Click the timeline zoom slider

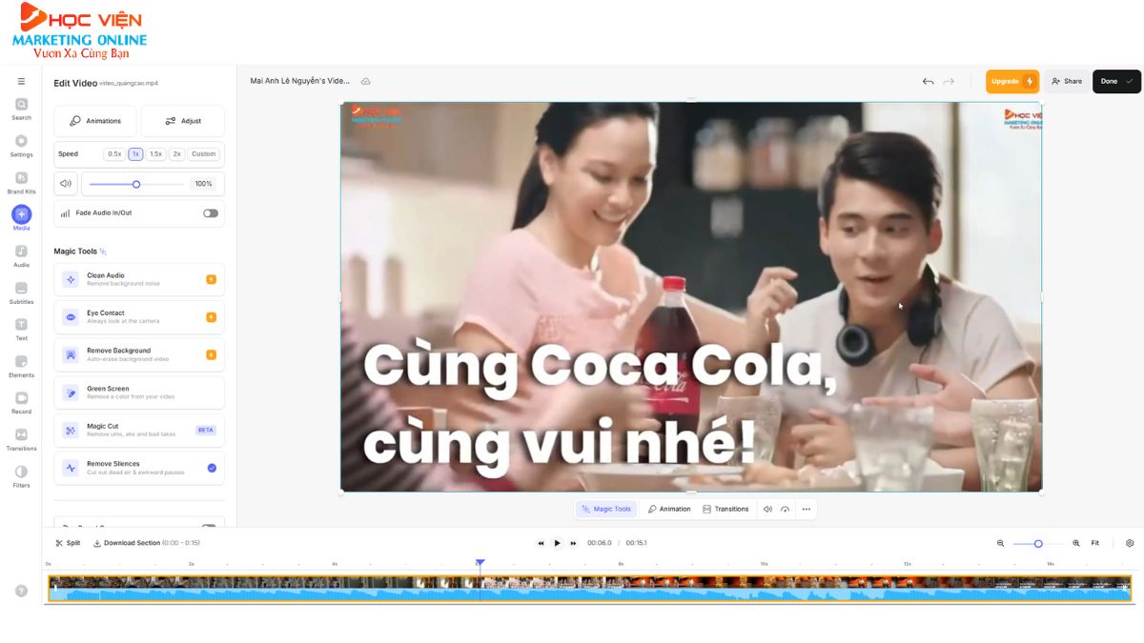tap(1038, 543)
